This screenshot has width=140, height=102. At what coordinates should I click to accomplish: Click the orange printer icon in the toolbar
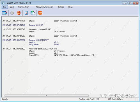(19, 13)
